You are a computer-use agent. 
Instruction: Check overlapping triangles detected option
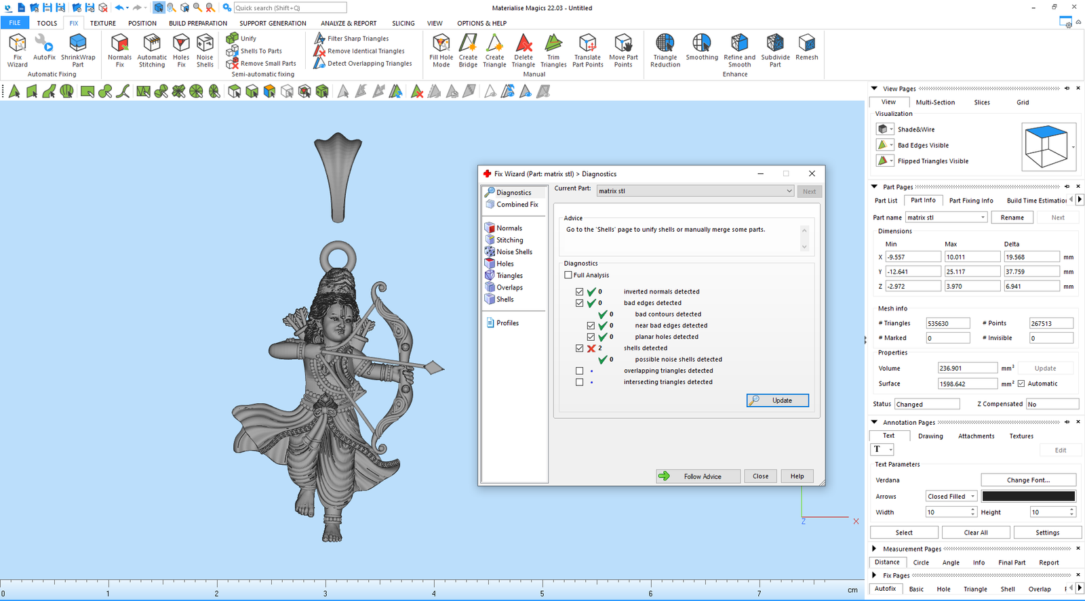(579, 371)
